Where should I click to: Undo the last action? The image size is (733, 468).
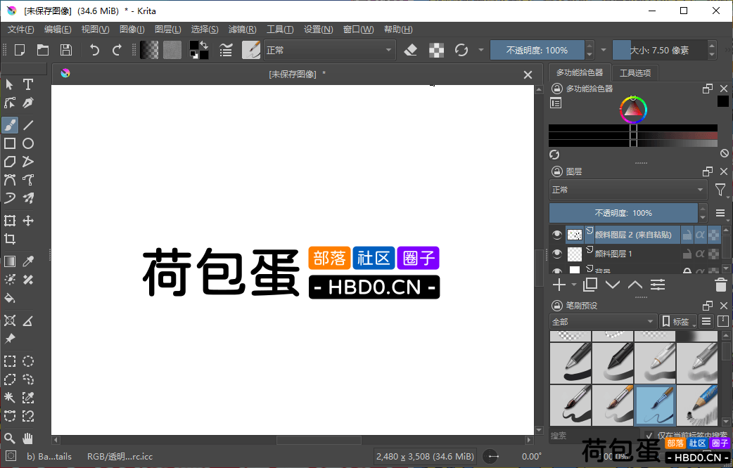pos(94,50)
